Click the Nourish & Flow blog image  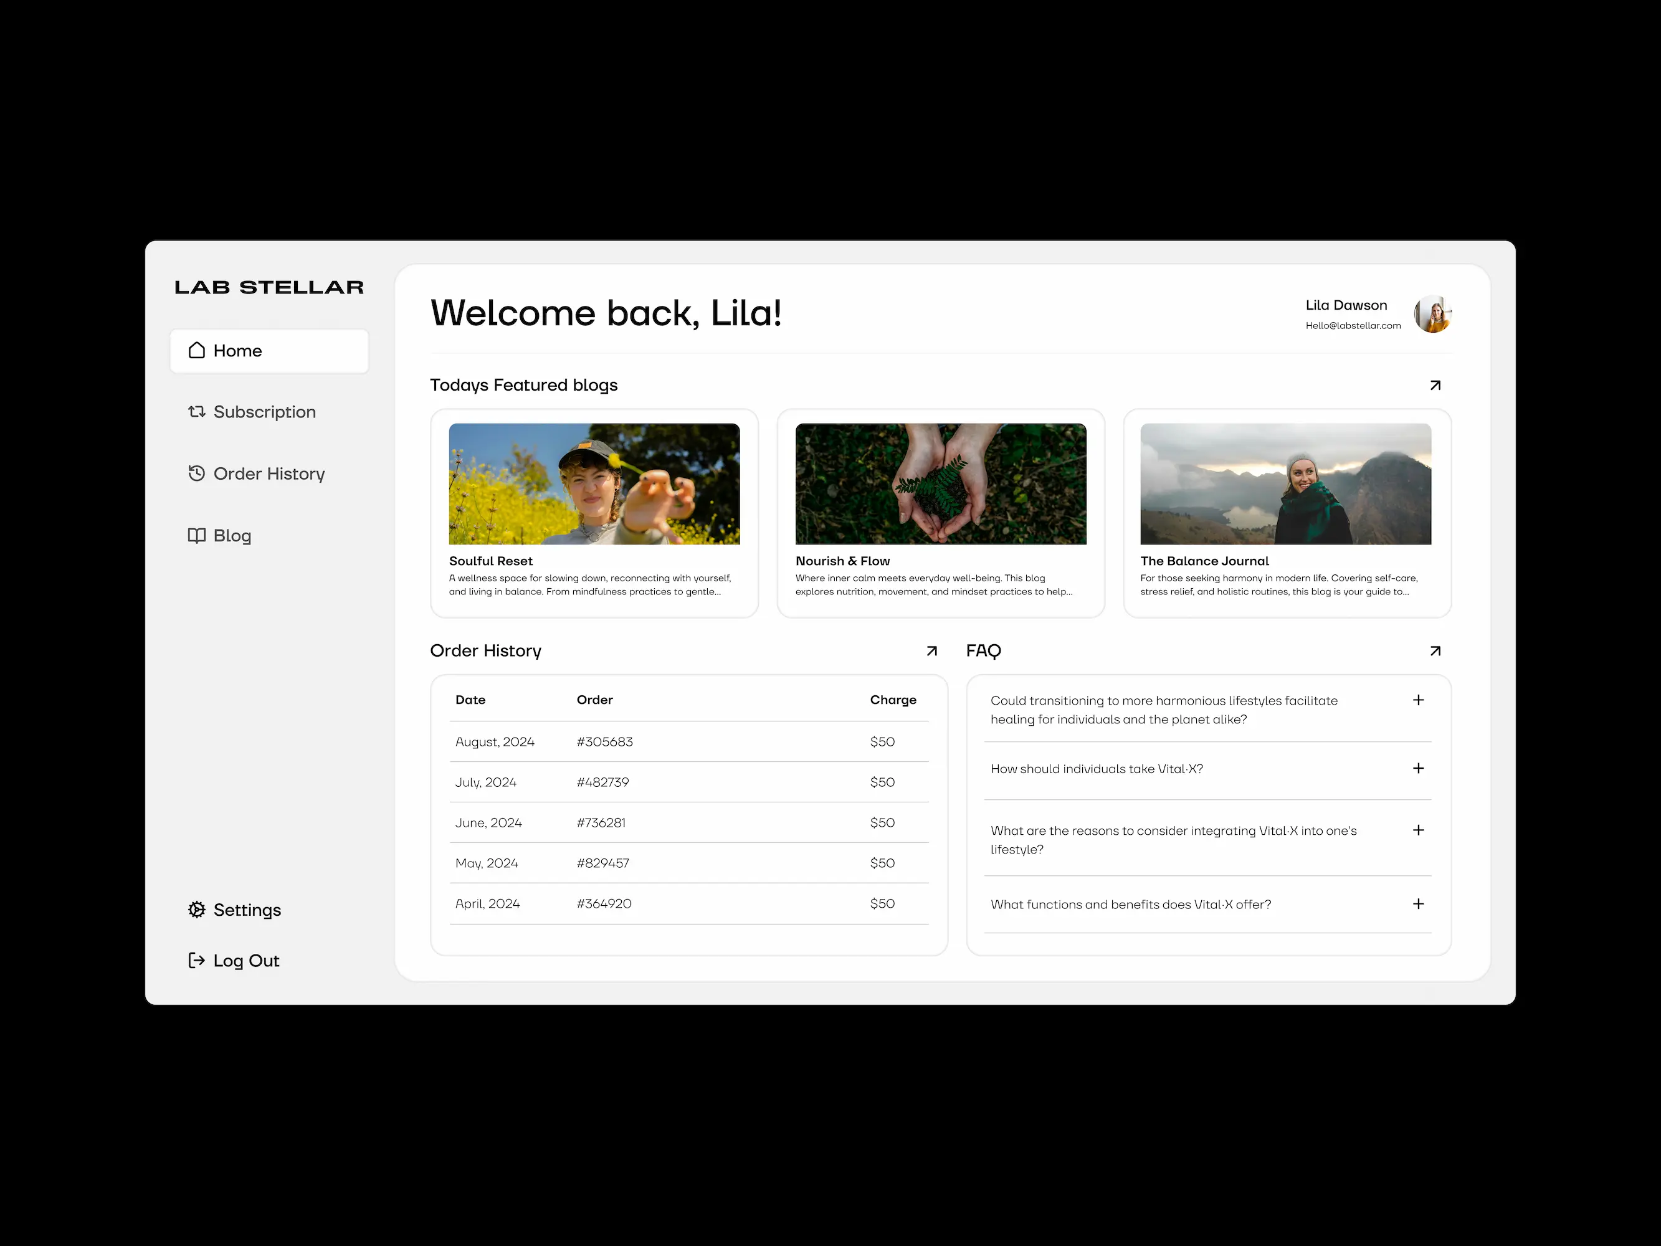[x=940, y=483]
